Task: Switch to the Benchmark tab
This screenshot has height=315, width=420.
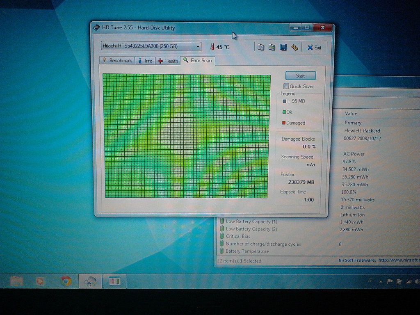Action: [117, 61]
